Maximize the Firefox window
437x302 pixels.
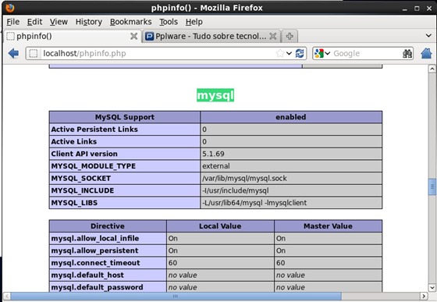[417, 9]
